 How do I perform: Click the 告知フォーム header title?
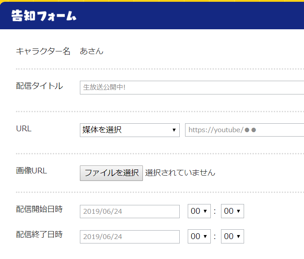click(x=44, y=16)
